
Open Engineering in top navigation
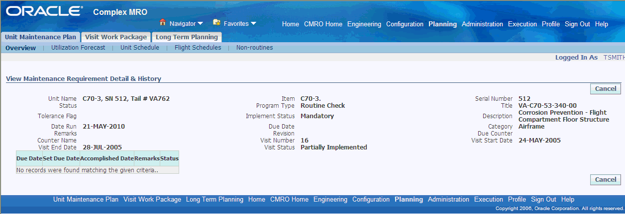pos(364,24)
